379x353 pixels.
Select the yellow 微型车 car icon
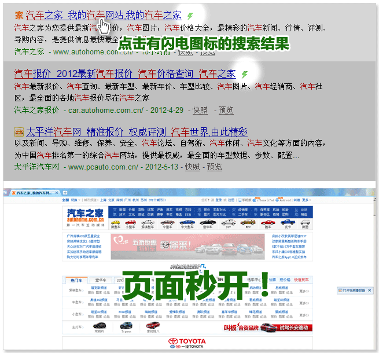(x=116, y=222)
